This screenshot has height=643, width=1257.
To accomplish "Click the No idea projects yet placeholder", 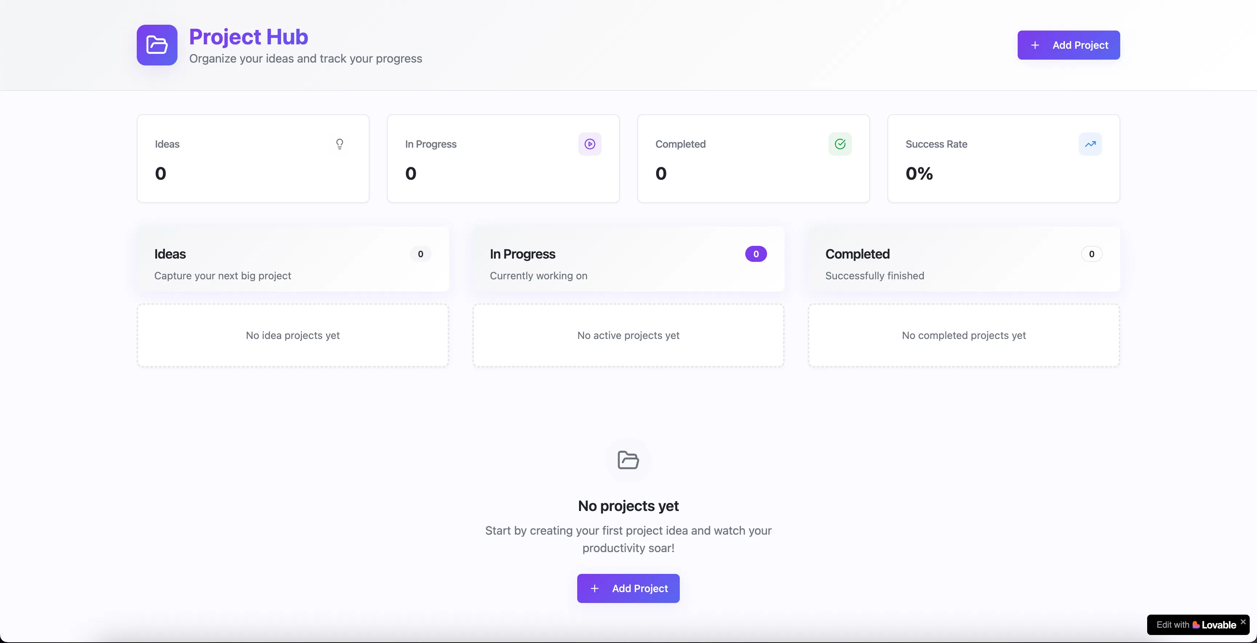I will click(x=293, y=336).
